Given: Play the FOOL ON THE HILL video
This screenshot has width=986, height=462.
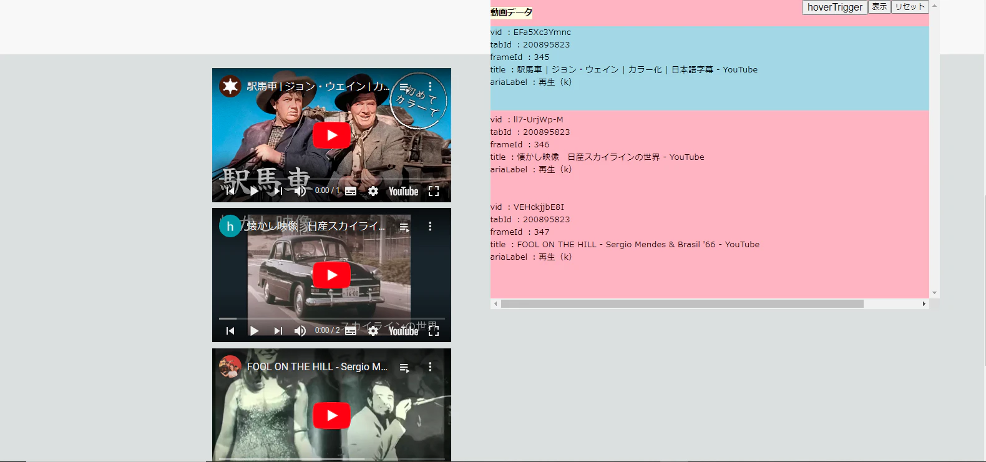Looking at the screenshot, I should [x=331, y=415].
